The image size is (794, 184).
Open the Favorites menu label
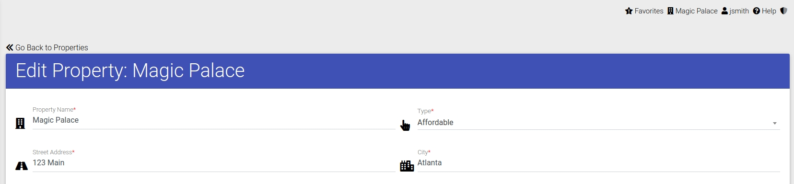coord(649,11)
